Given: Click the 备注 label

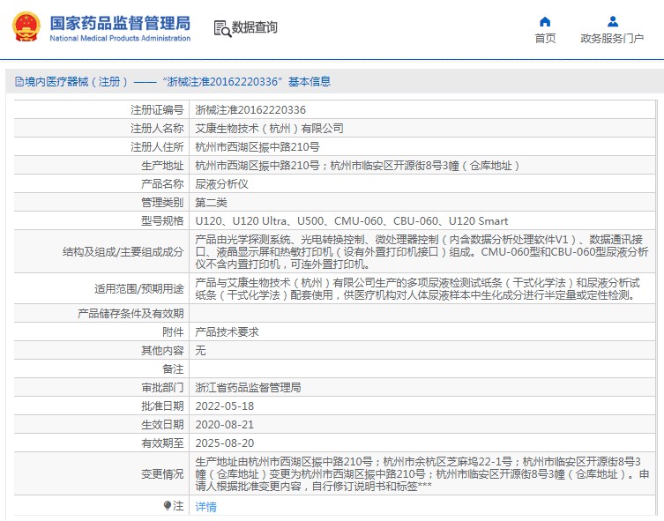Looking at the screenshot, I should 173,369.
